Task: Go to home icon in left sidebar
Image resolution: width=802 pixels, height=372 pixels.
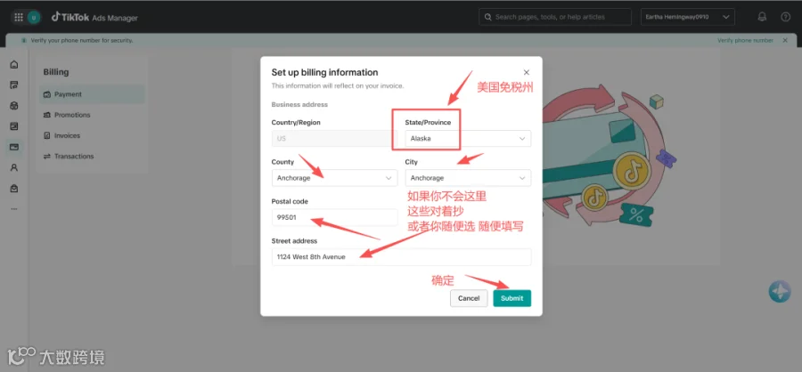Action: [14, 64]
